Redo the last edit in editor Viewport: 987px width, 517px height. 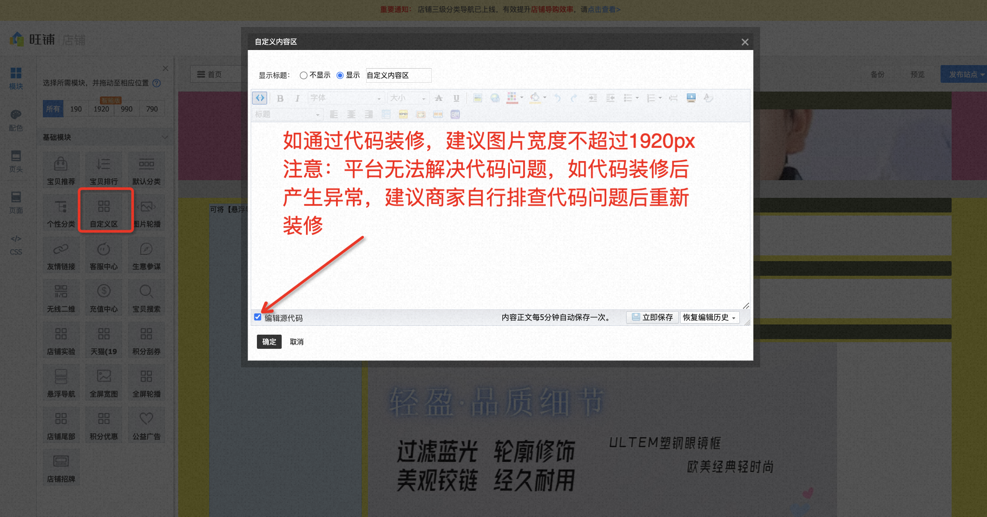pyautogui.click(x=574, y=98)
